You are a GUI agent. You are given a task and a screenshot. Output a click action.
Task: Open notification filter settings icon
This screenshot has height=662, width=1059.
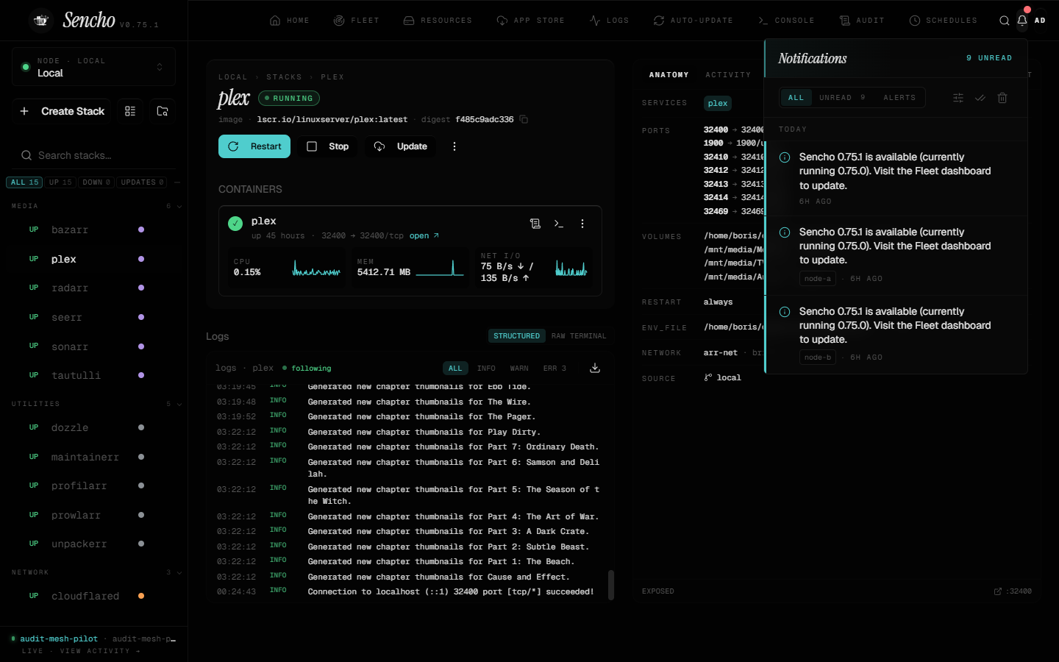coord(958,98)
